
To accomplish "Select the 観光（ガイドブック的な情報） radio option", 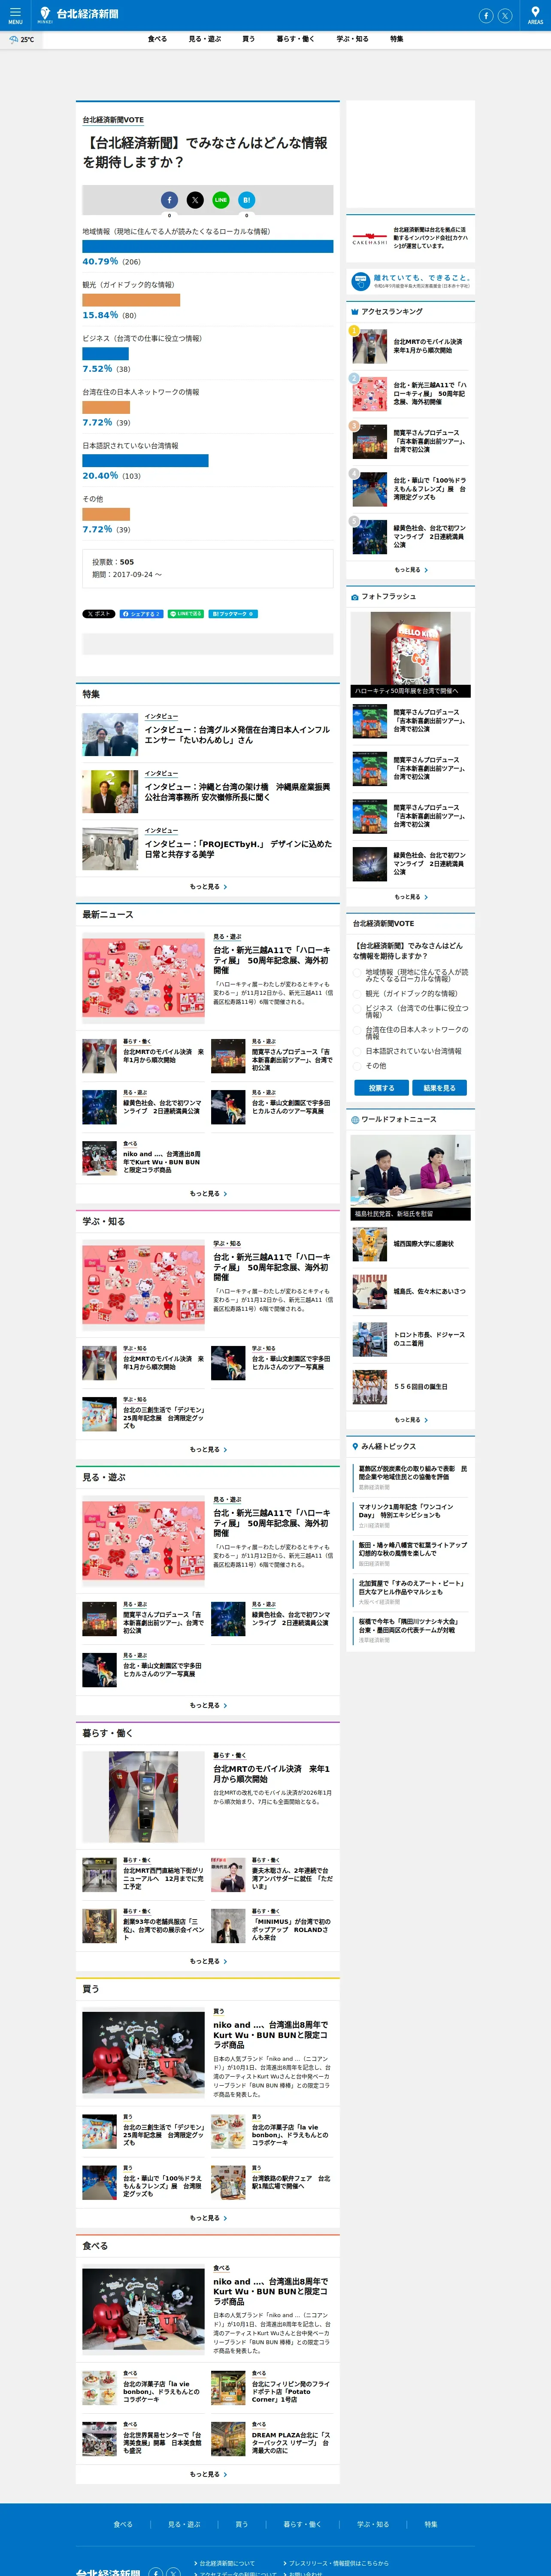I will [357, 994].
